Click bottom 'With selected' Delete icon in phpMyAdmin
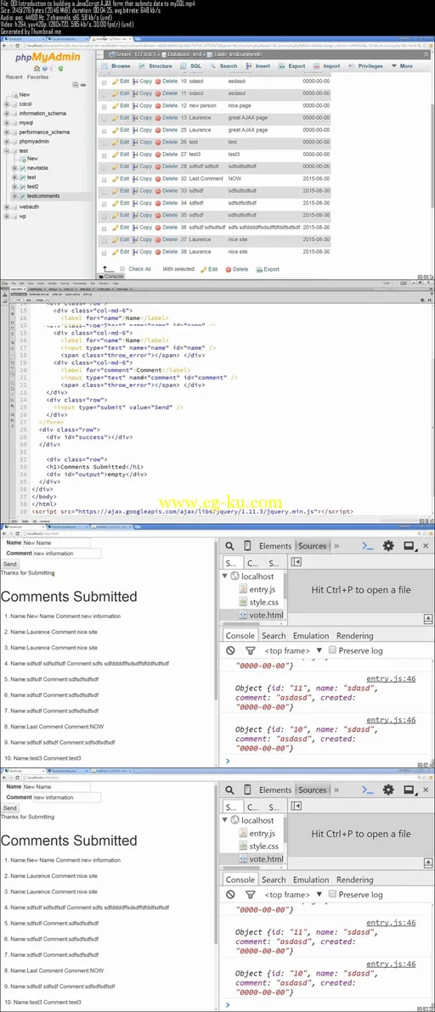 click(x=229, y=269)
